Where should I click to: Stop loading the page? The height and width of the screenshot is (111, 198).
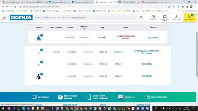point(11,7)
